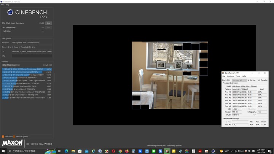Select the Core i7-4850HQ ranking row

27,95
